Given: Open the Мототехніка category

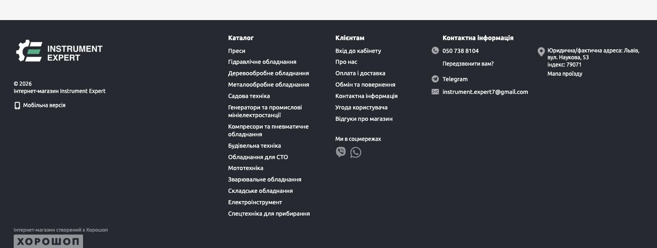Looking at the screenshot, I should click(x=246, y=168).
